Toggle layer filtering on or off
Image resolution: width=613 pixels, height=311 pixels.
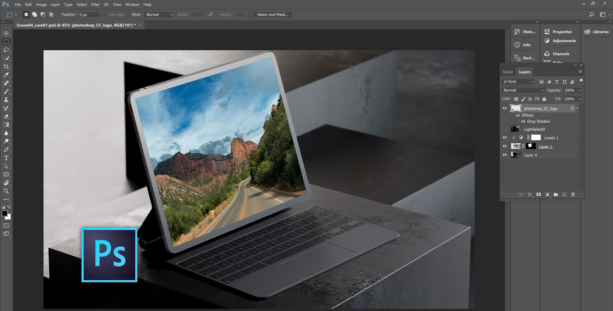point(581,81)
